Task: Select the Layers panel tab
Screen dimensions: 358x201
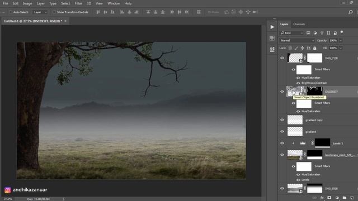Action: click(x=284, y=24)
